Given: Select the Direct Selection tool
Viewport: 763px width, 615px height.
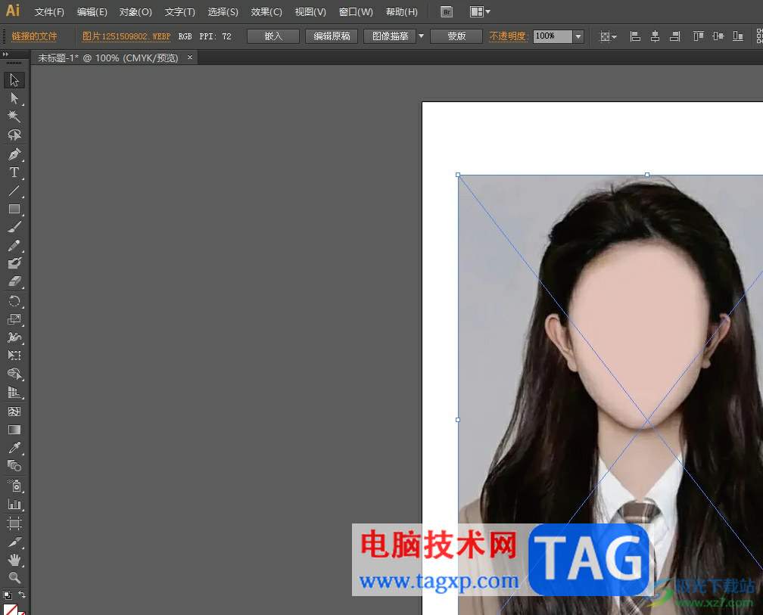Looking at the screenshot, I should (14, 98).
